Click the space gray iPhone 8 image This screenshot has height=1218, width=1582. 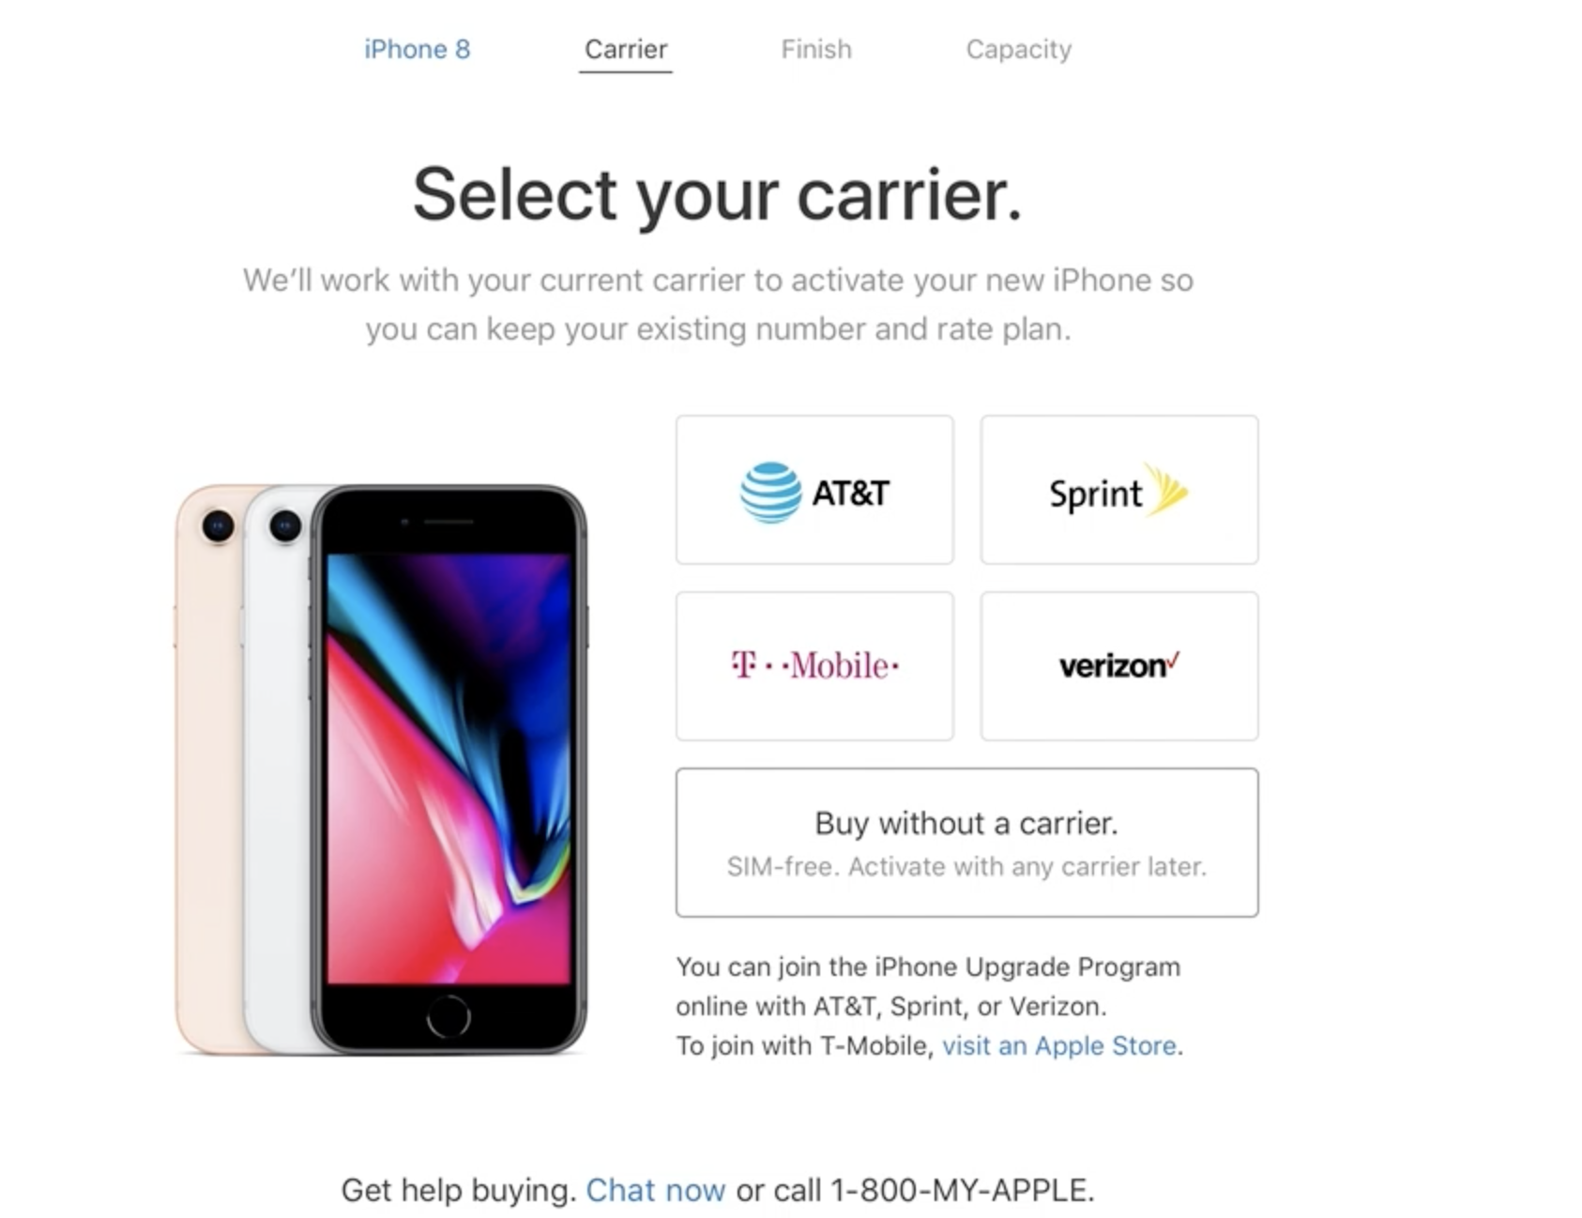pyautogui.click(x=449, y=769)
